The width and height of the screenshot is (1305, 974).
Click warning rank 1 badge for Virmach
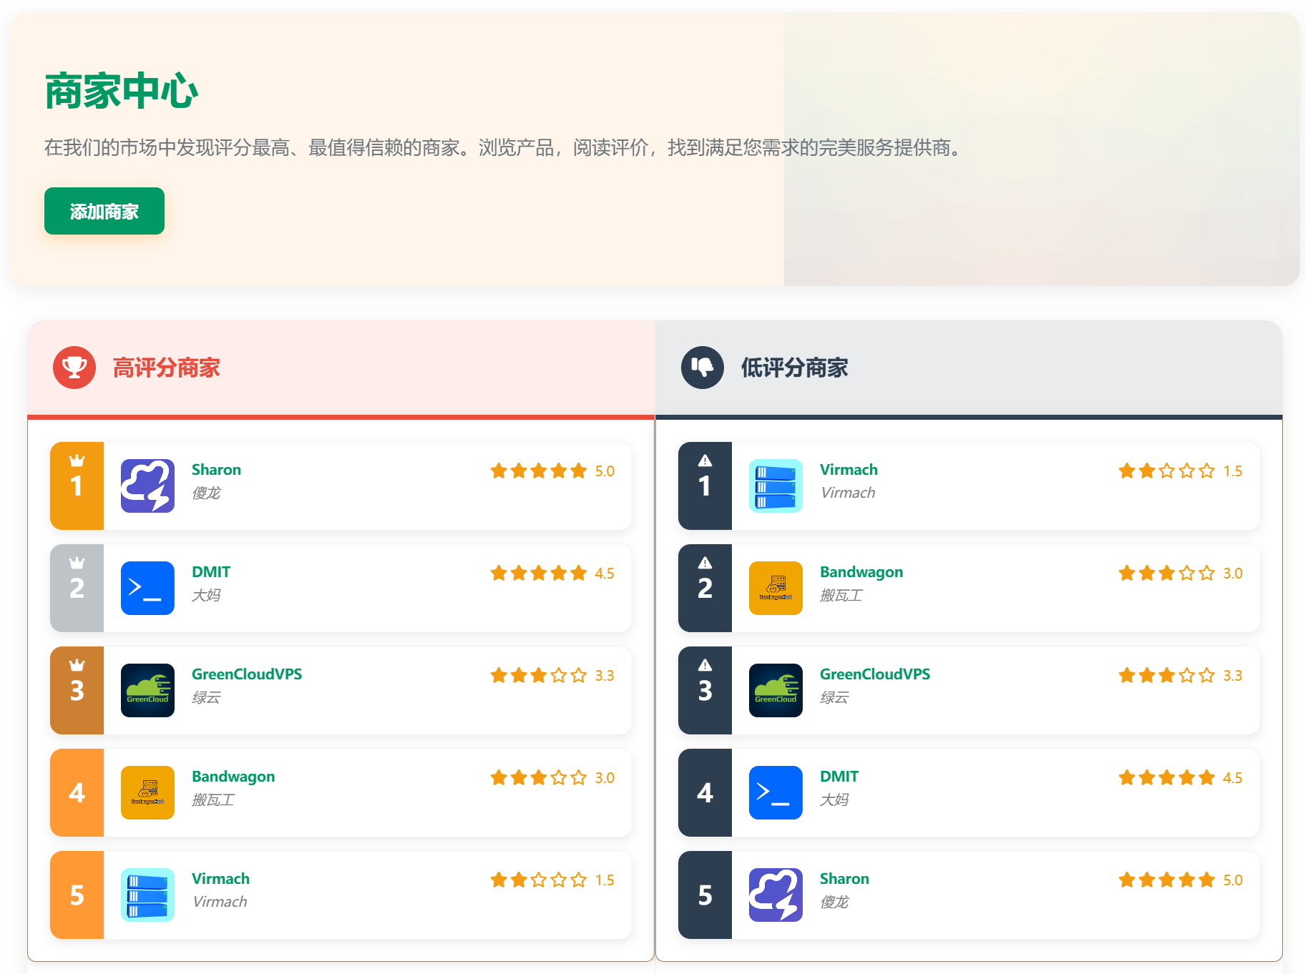click(705, 486)
